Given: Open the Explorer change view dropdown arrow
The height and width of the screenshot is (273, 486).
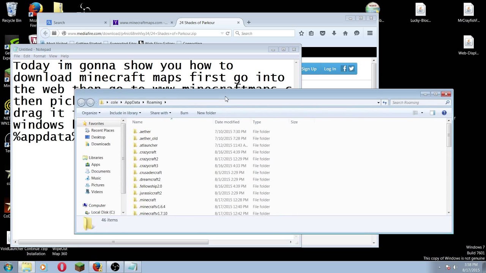Looking at the screenshot, I should [422, 113].
